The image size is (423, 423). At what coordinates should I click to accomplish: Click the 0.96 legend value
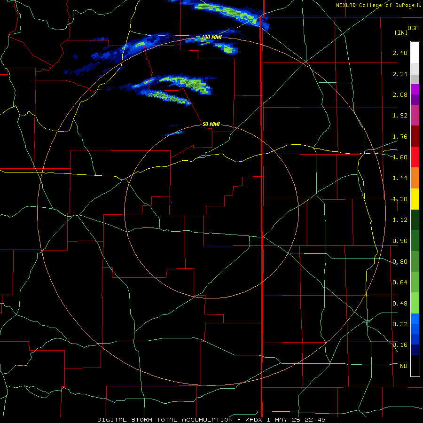coord(400,241)
